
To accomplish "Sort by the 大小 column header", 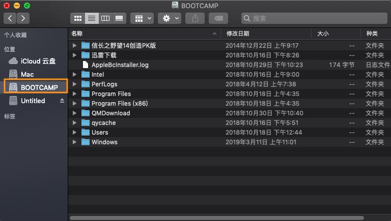I will coord(336,34).
